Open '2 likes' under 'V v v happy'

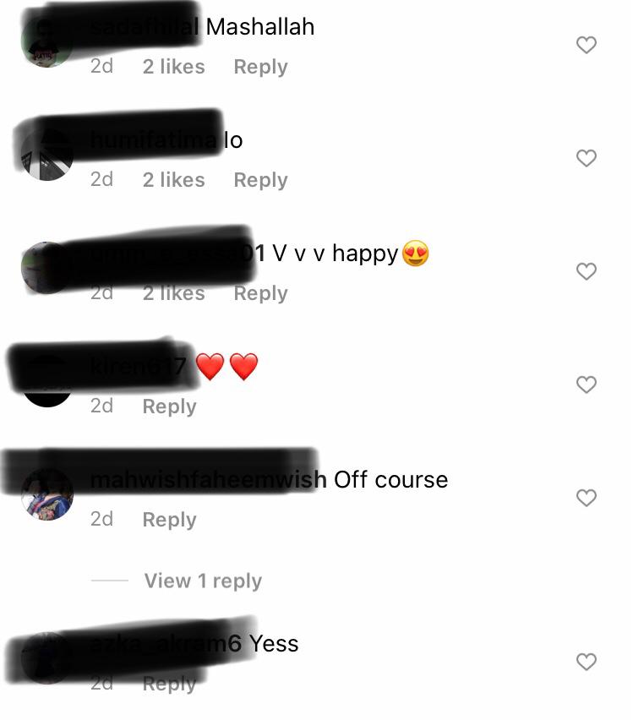[x=173, y=293]
